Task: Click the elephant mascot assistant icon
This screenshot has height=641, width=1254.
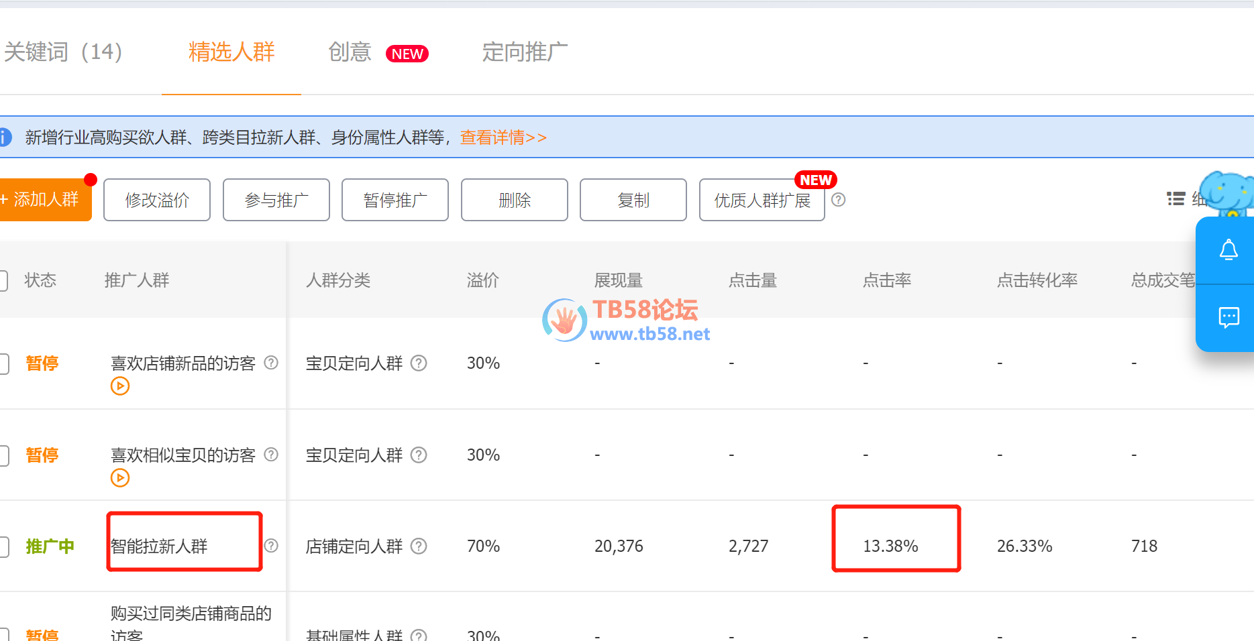Action: 1226,193
